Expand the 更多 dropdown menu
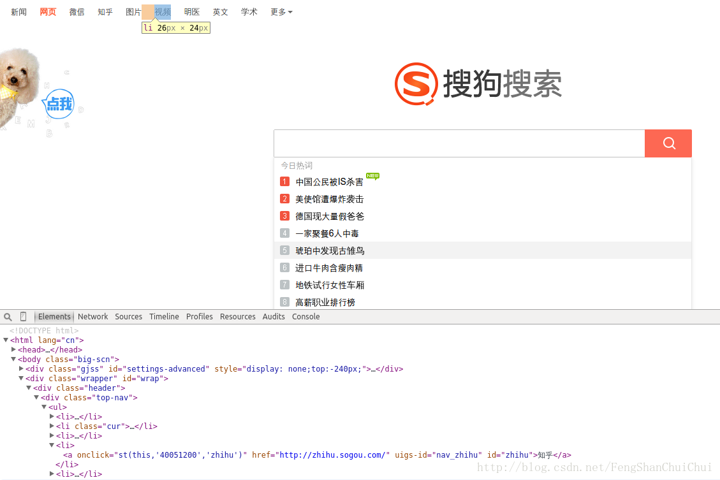This screenshot has width=720, height=480. (281, 12)
